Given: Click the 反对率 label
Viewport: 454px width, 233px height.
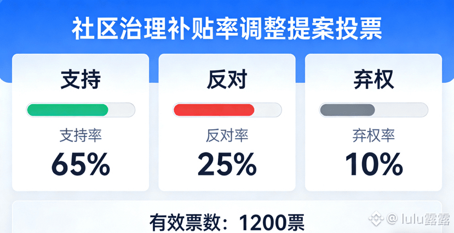Looking at the screenshot, I should coord(227,135).
